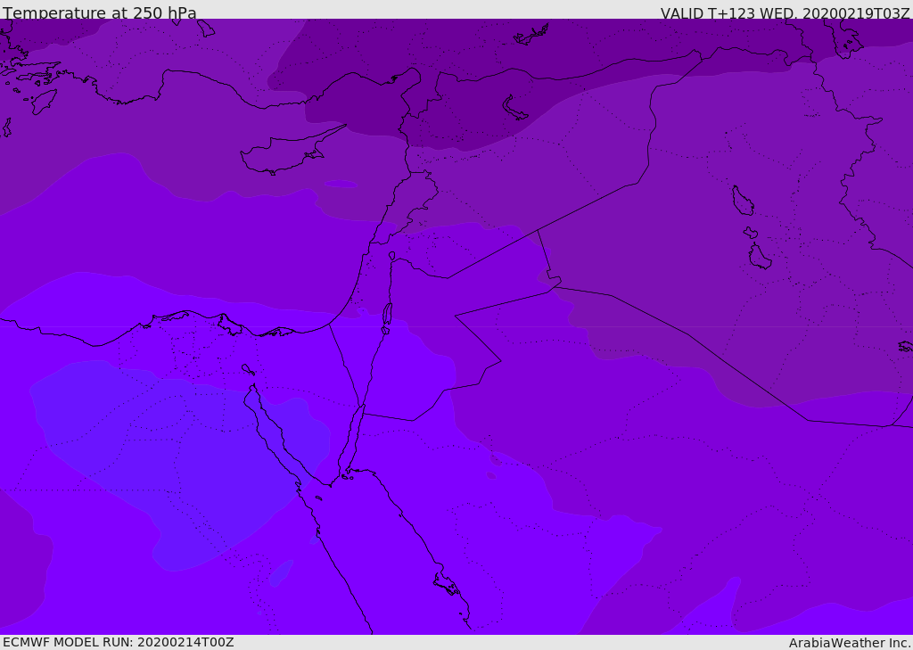
Task: Click the reservoir lake in southeastern Turkey
Action: (516, 108)
